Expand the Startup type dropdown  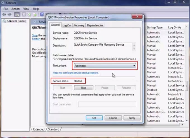point(105,66)
